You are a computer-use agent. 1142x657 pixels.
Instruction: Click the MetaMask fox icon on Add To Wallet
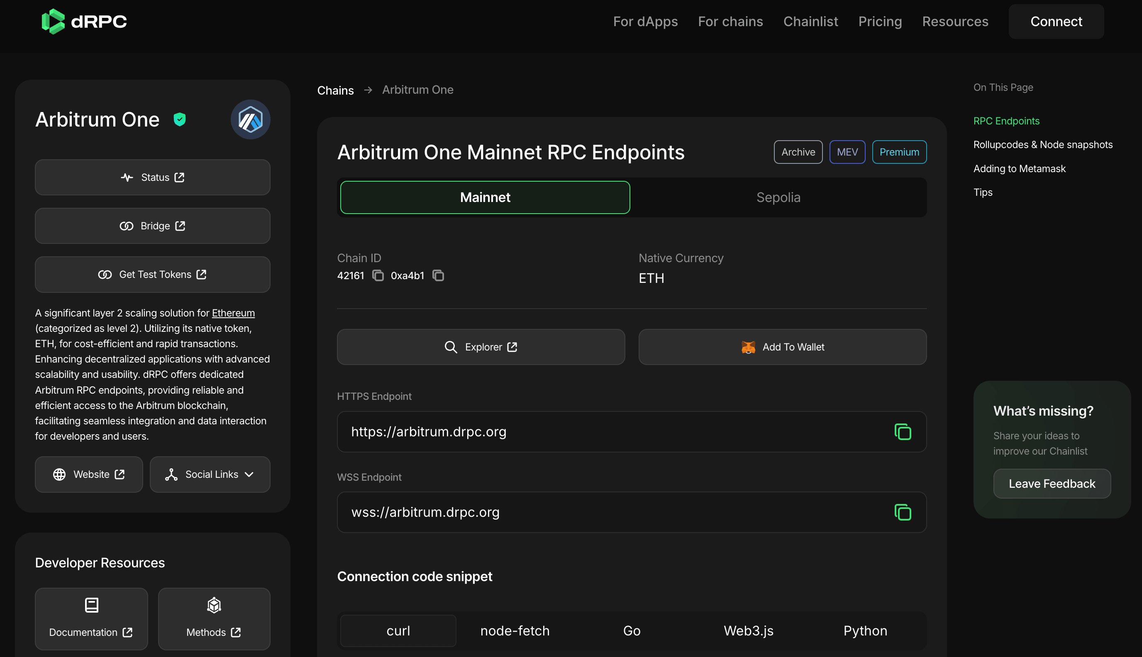tap(749, 347)
